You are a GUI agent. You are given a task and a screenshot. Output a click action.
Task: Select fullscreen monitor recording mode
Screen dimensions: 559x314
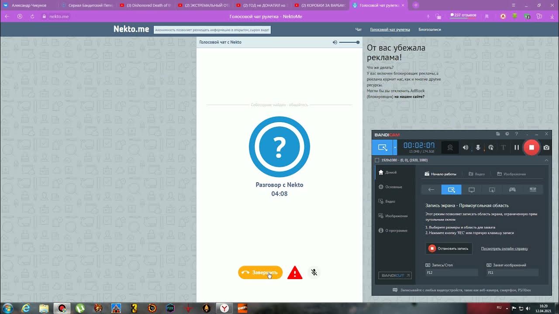472,190
